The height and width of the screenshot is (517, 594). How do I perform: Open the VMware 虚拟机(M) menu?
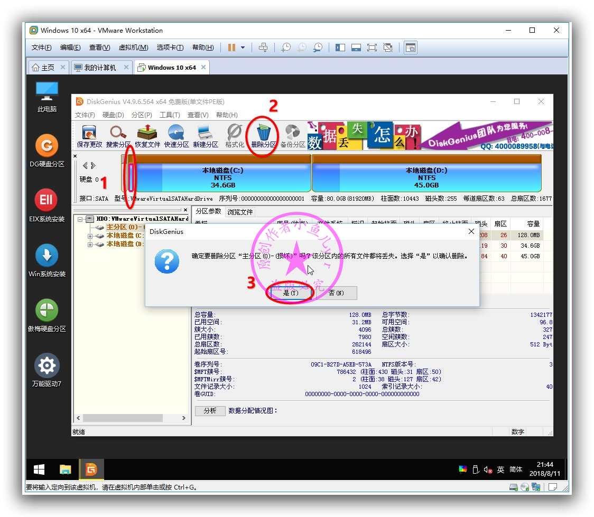point(133,48)
